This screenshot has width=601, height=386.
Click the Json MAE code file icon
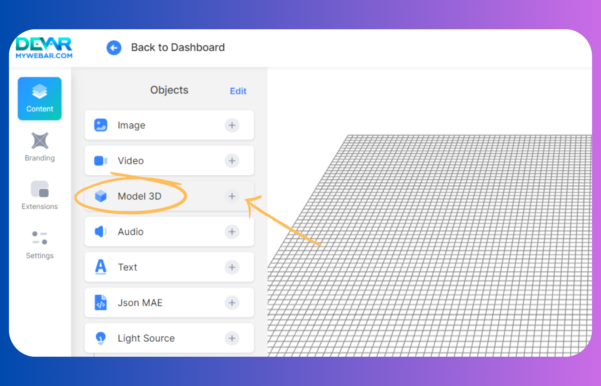[x=101, y=302]
